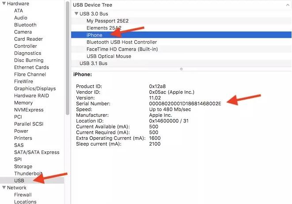Open the Bluetooth hardware category
The image size is (292, 204).
point(25,25)
